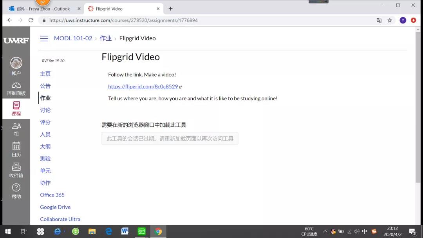Image resolution: width=423 pixels, height=238 pixels.
Task: Click the Chrome taskbar icon
Action: coord(158,231)
